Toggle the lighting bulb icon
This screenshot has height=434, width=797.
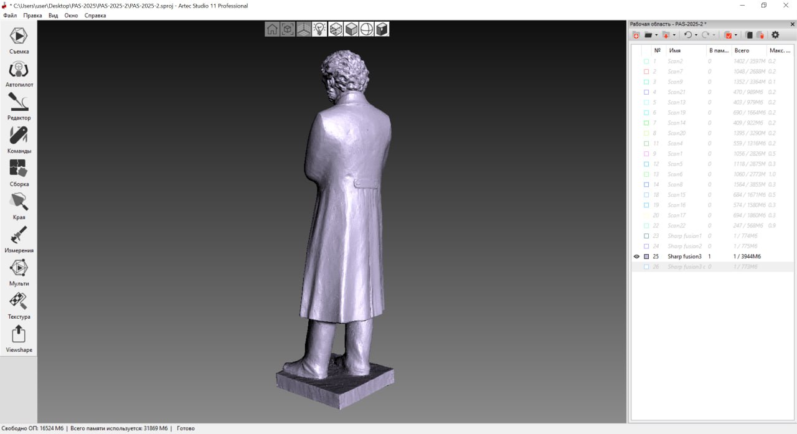pyautogui.click(x=319, y=29)
